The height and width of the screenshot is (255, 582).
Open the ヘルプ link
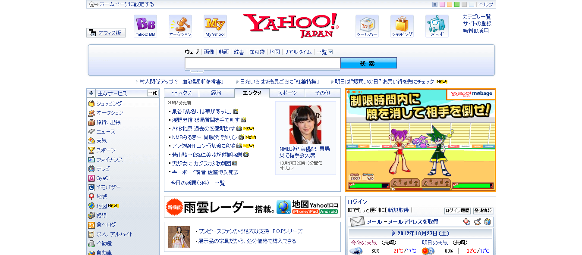[x=486, y=4]
